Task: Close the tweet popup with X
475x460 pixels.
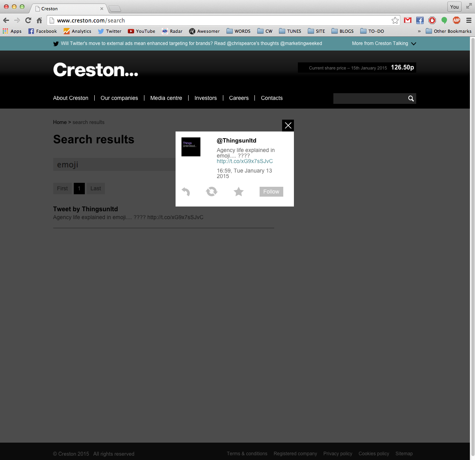Action: tap(288, 126)
